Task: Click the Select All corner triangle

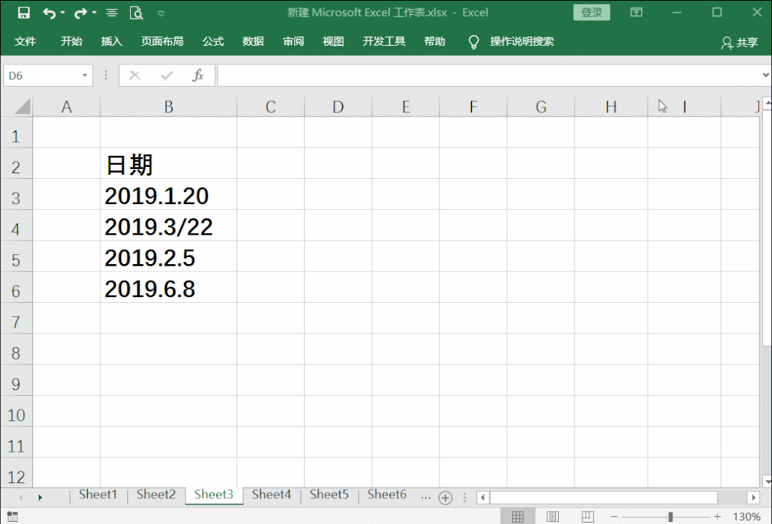Action: click(x=22, y=106)
